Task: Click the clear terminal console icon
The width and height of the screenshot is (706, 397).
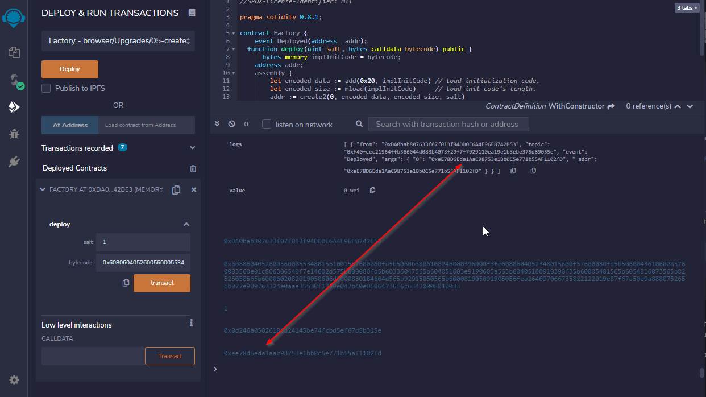Action: [x=231, y=124]
